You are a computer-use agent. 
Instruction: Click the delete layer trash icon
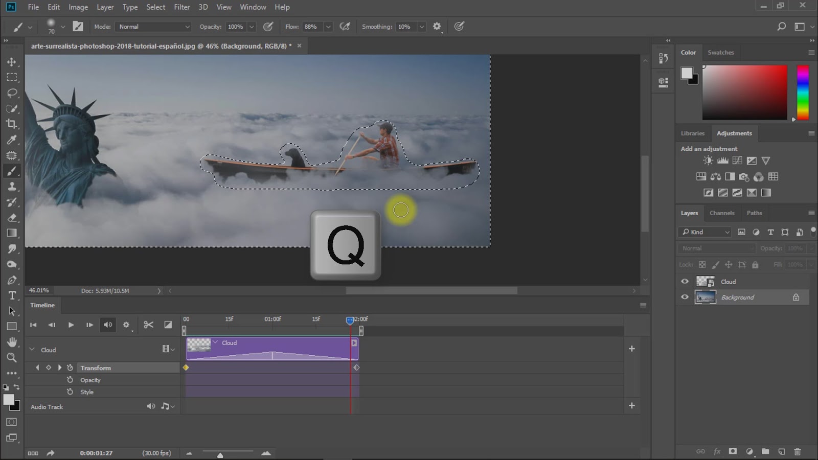coord(797,451)
